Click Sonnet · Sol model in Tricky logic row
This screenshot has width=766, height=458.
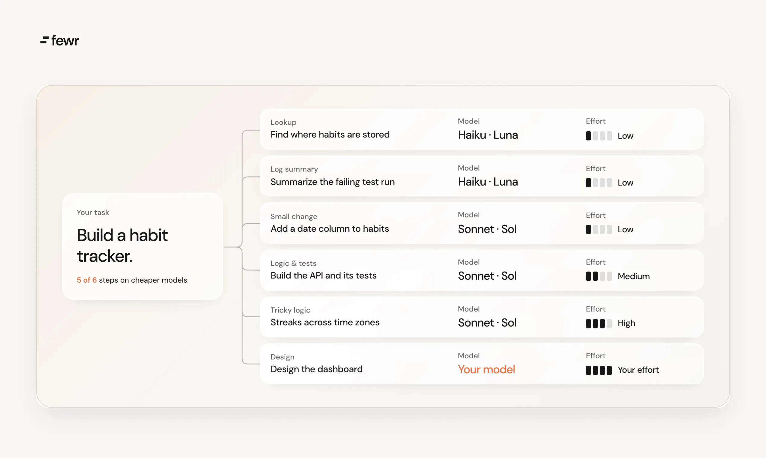click(x=487, y=323)
